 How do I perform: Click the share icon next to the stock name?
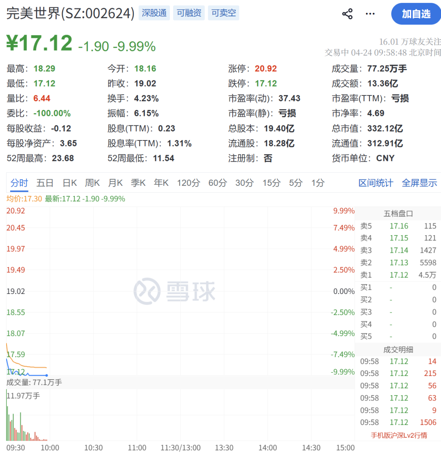click(347, 13)
